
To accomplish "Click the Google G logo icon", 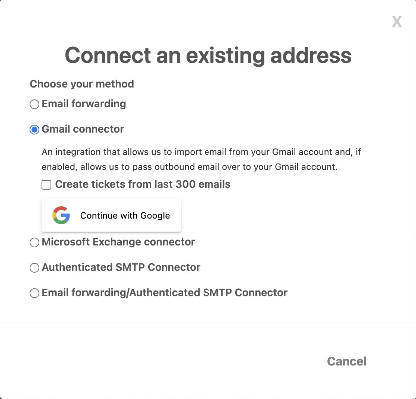I will 61,215.
